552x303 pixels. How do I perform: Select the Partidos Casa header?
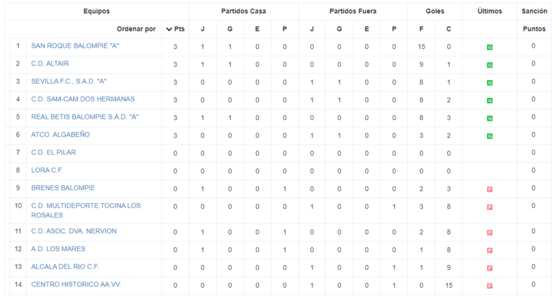[244, 11]
